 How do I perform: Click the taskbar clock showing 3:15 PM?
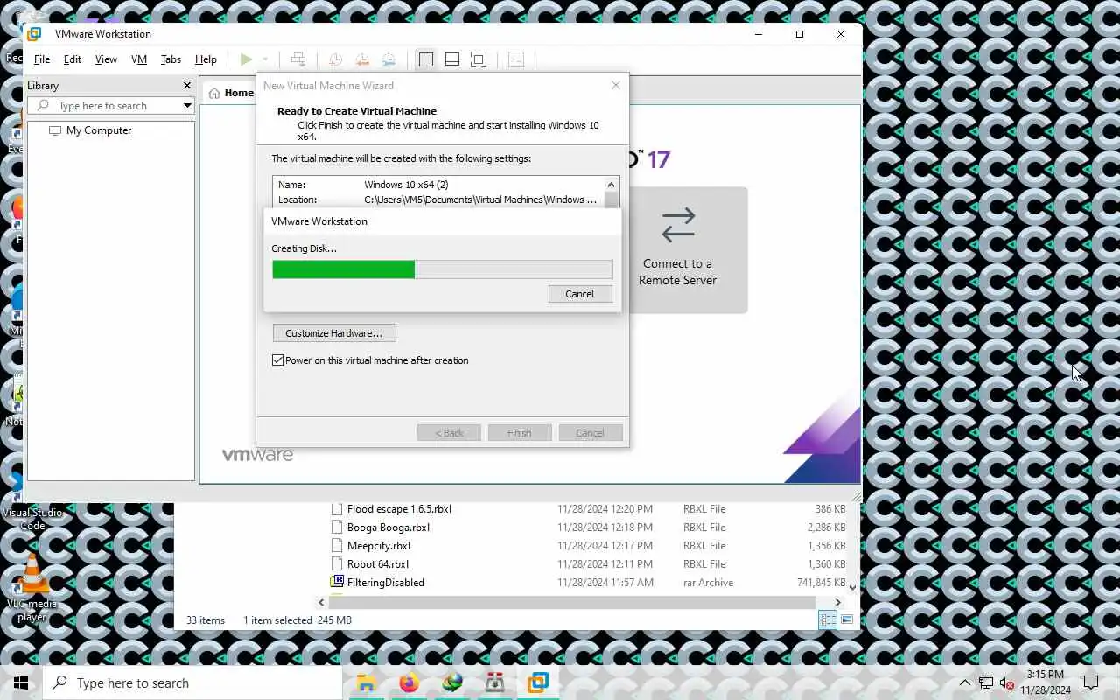(x=1046, y=682)
